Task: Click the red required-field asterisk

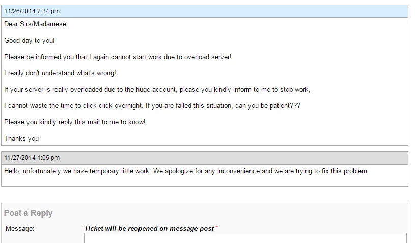Action: pos(216,228)
